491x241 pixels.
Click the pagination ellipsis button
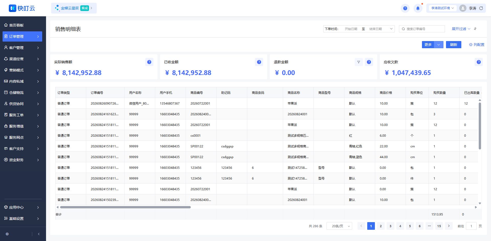(x=429, y=226)
